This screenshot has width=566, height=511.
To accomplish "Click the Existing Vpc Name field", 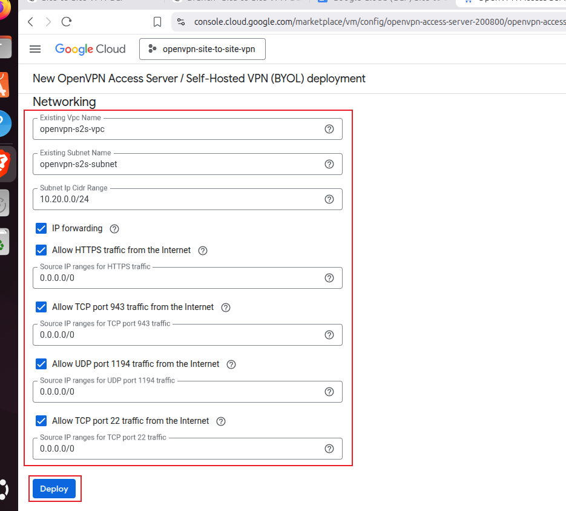I will tap(187, 130).
